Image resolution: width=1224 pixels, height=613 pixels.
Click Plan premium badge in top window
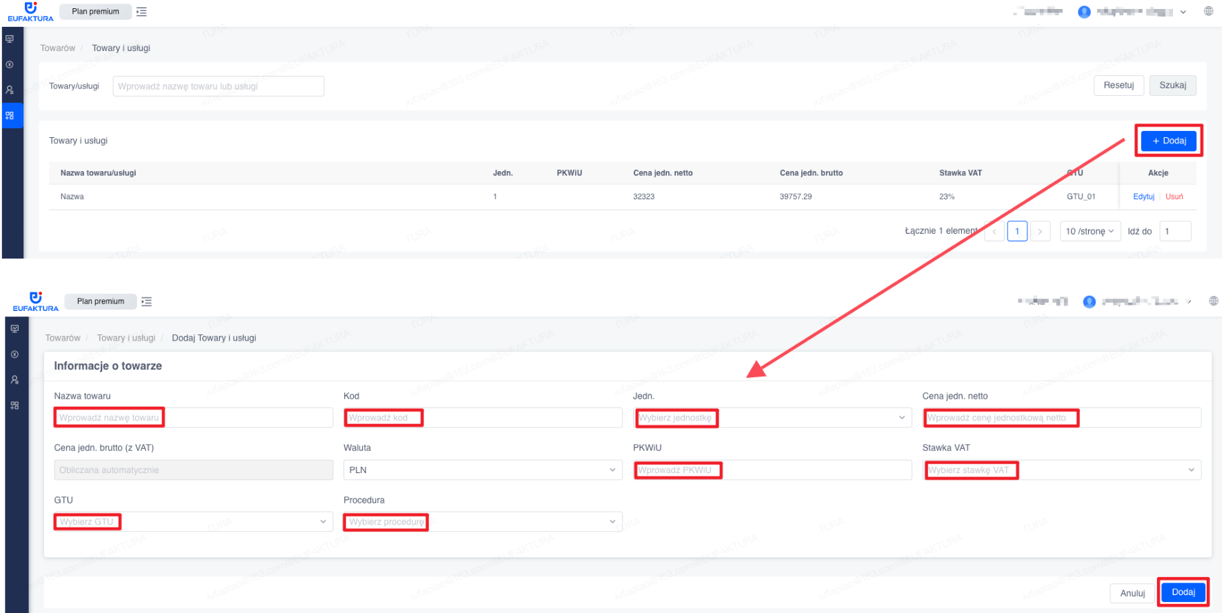(96, 12)
